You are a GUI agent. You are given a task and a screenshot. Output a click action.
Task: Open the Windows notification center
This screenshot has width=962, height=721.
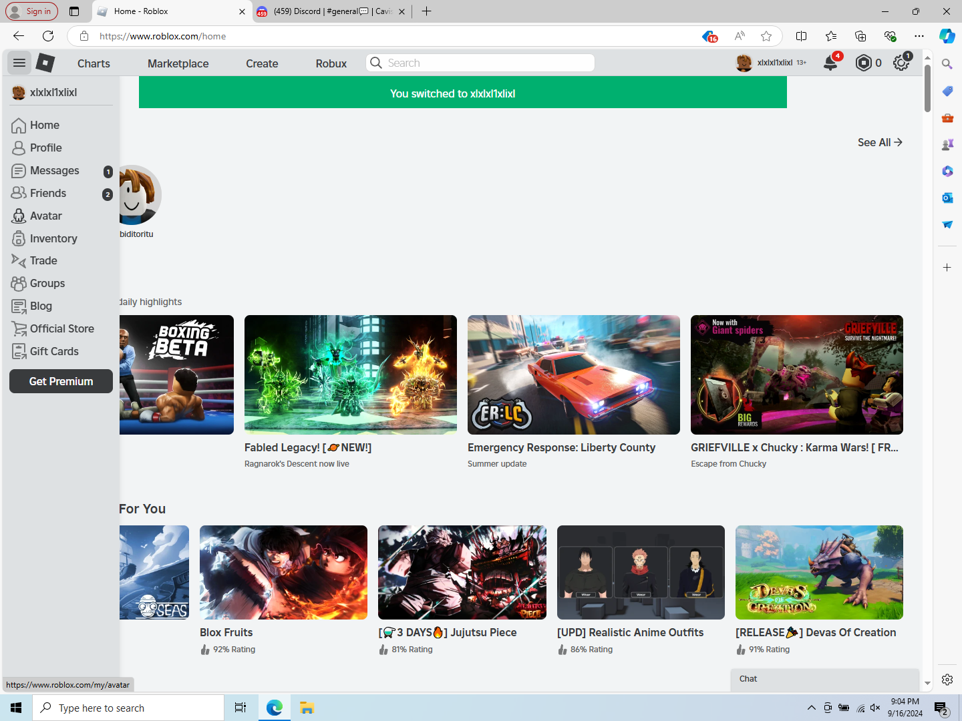942,708
